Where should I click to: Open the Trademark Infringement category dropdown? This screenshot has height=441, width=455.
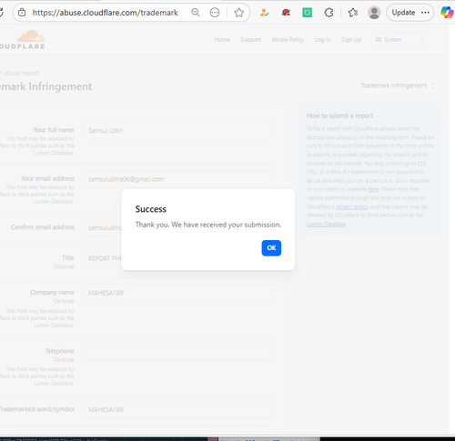[399, 85]
